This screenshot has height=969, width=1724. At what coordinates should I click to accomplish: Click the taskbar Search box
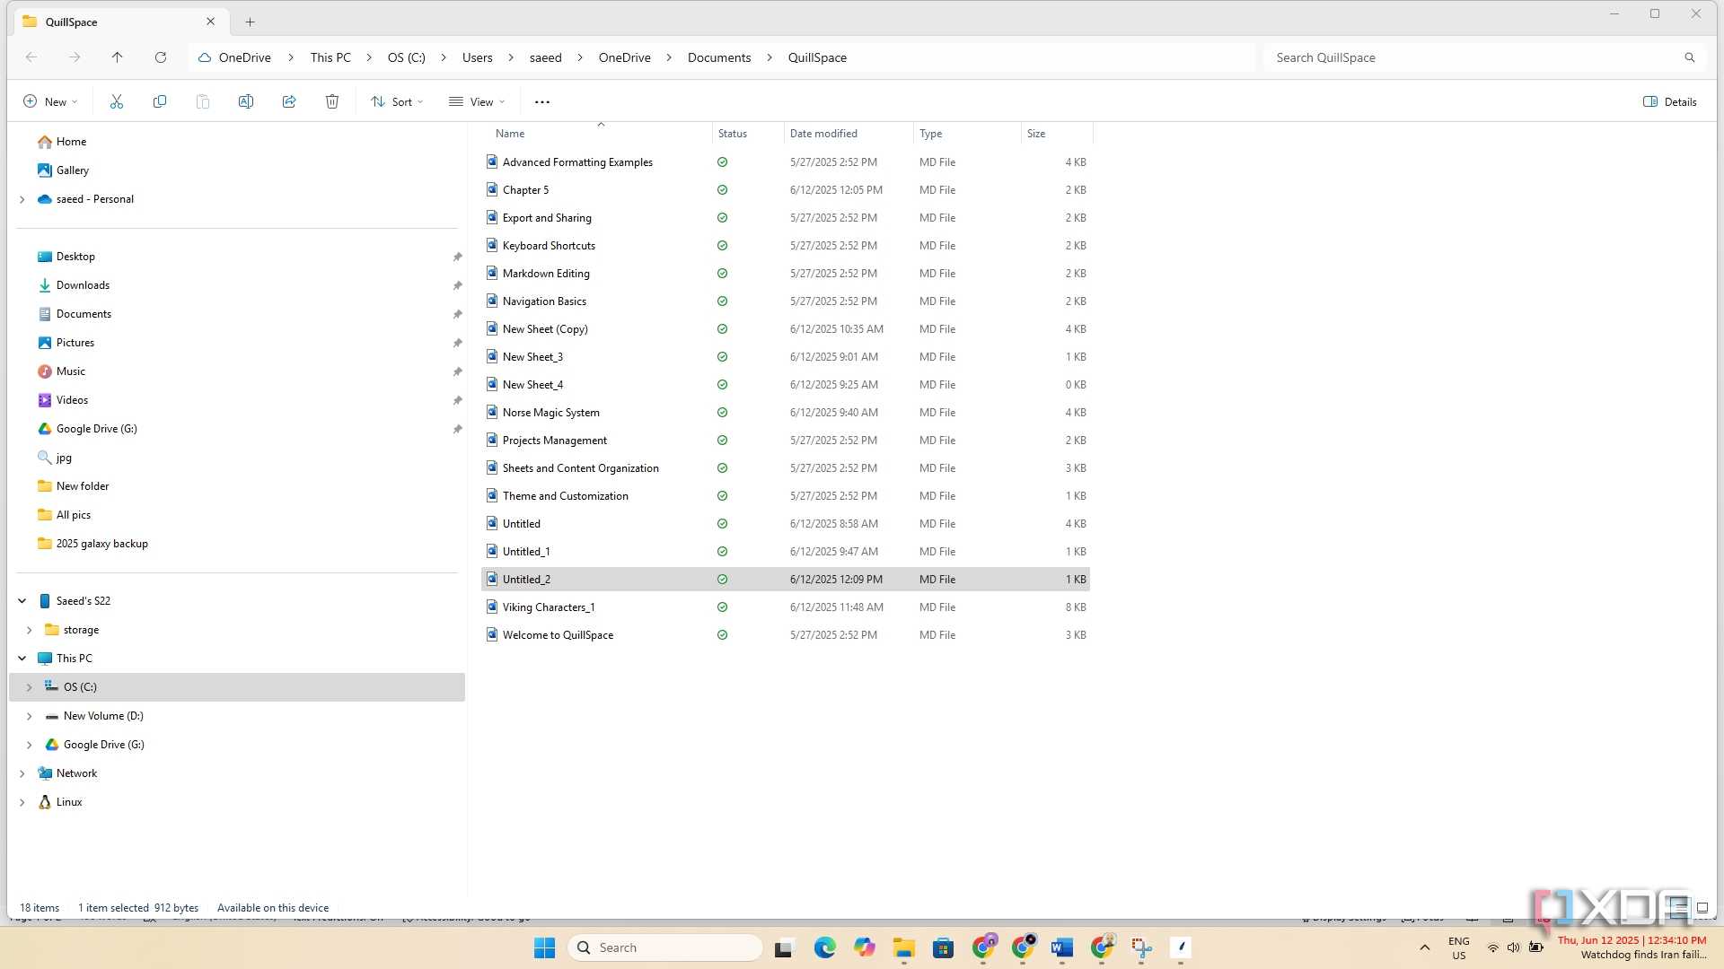665,947
